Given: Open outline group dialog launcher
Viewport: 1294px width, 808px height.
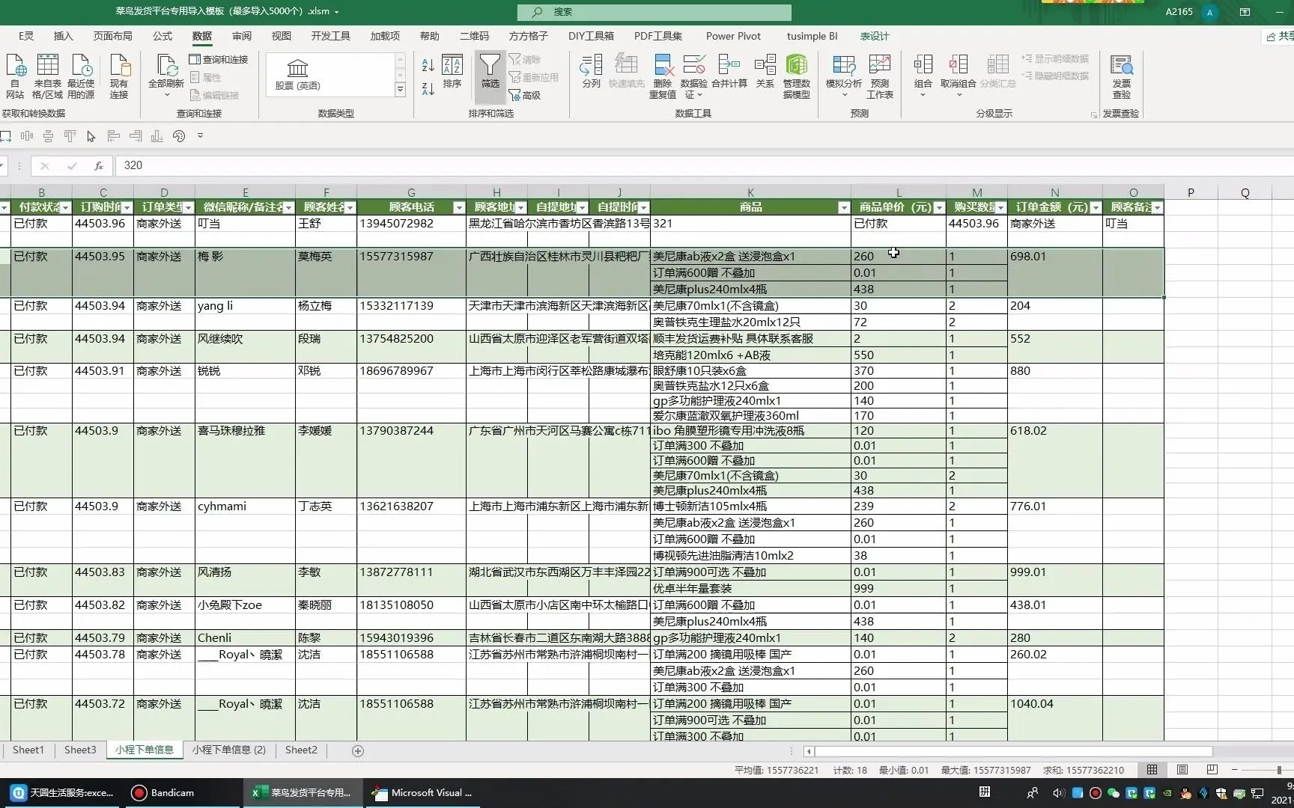Looking at the screenshot, I should [1094, 114].
